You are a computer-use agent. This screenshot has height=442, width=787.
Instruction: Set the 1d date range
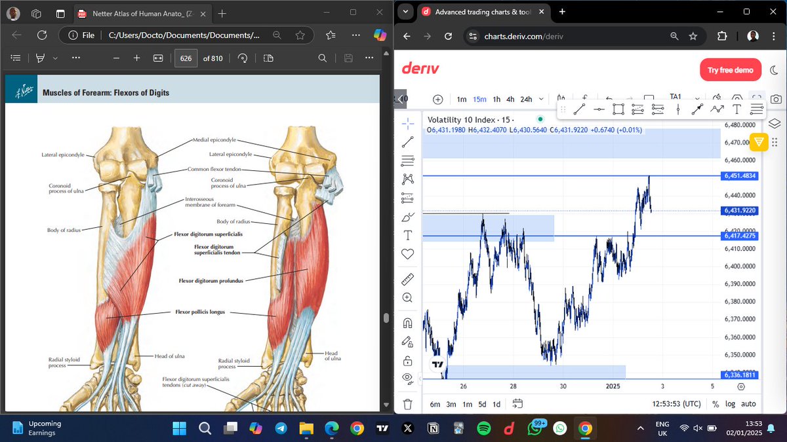point(496,404)
